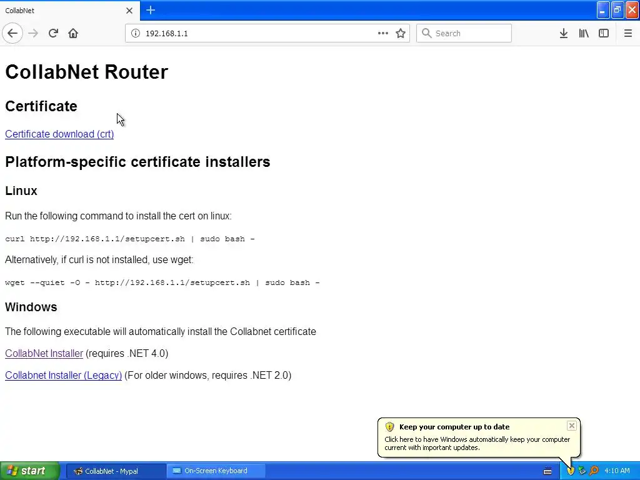The width and height of the screenshot is (640, 480).
Task: Click the curl setupcert.sh command text
Action: pyautogui.click(x=130, y=239)
